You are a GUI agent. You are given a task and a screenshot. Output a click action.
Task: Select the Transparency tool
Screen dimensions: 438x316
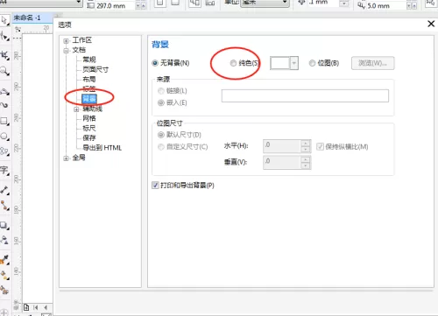click(x=4, y=240)
